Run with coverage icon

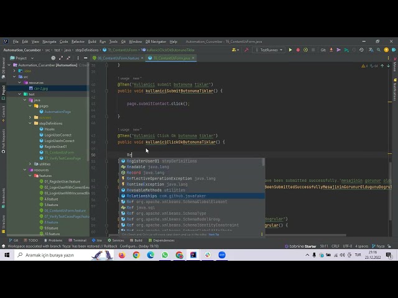[x=305, y=50]
